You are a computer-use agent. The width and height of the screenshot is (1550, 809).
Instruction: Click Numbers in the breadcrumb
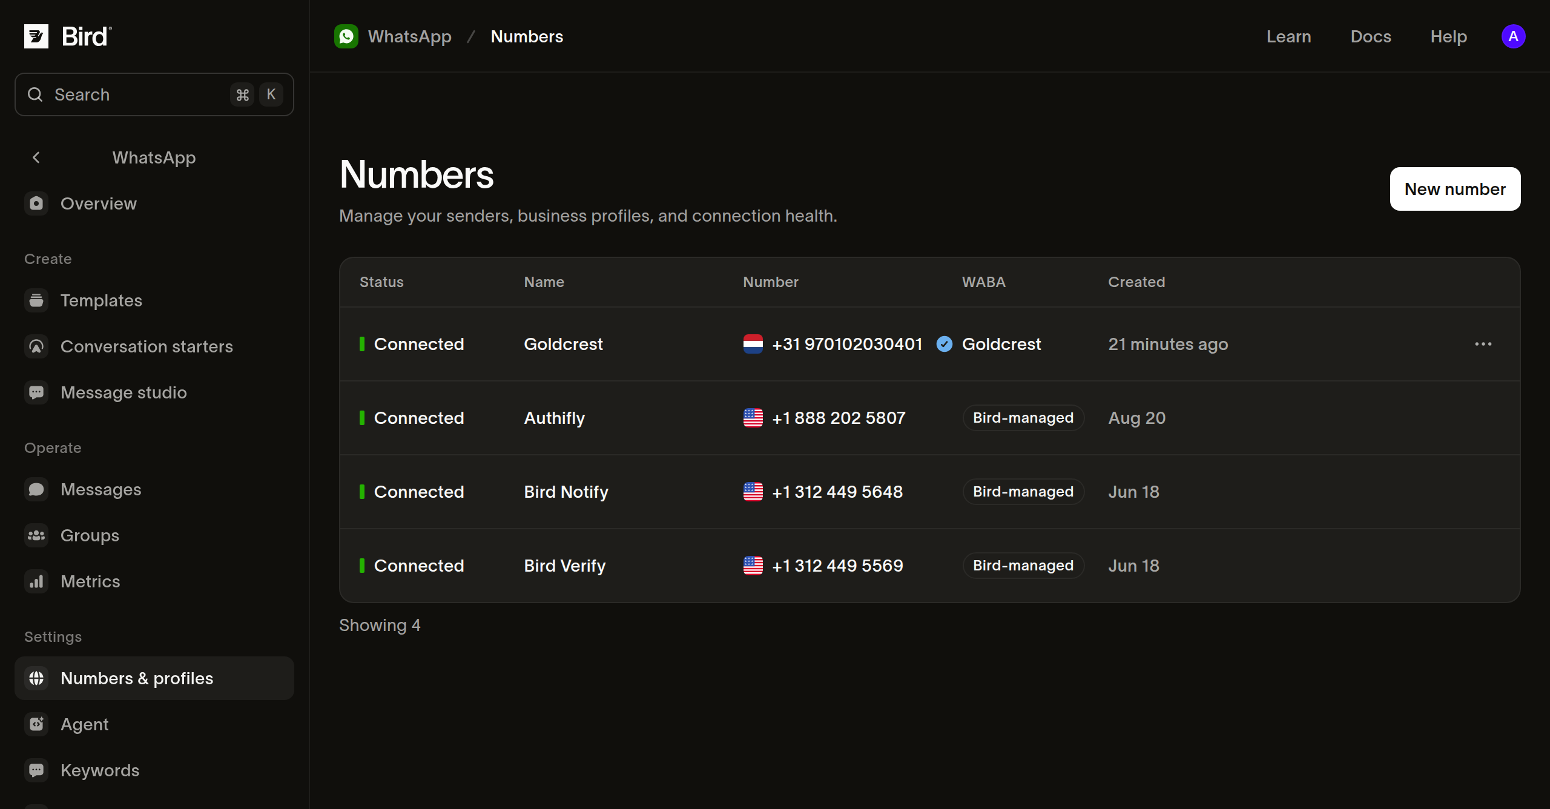527,36
